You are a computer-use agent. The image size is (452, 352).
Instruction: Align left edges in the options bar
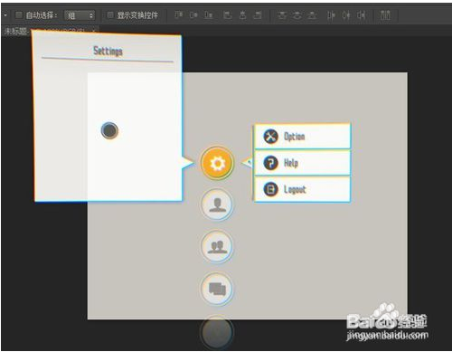coord(228,14)
